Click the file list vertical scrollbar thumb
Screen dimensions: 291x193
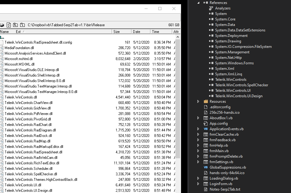point(178,99)
